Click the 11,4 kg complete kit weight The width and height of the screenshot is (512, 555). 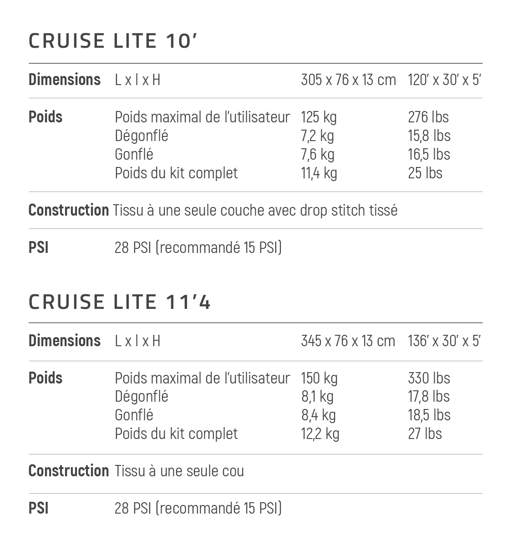coord(319,173)
